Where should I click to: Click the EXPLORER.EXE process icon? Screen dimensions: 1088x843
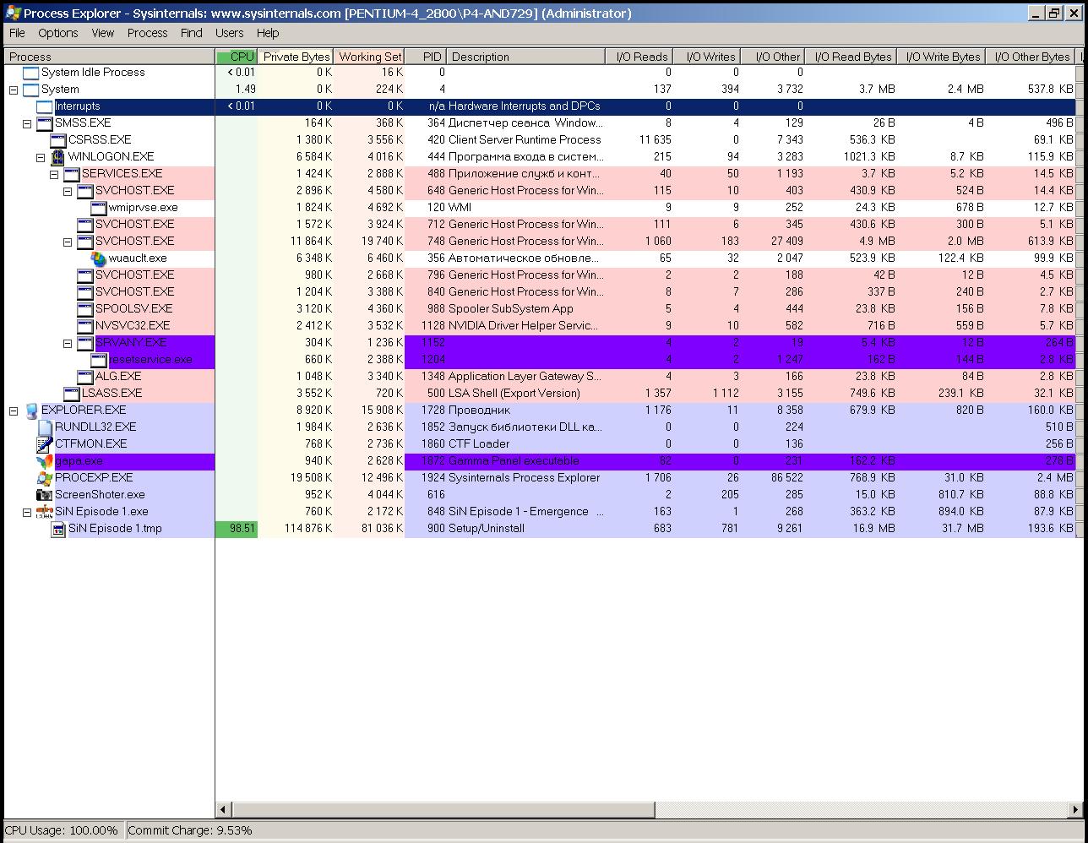tap(31, 411)
